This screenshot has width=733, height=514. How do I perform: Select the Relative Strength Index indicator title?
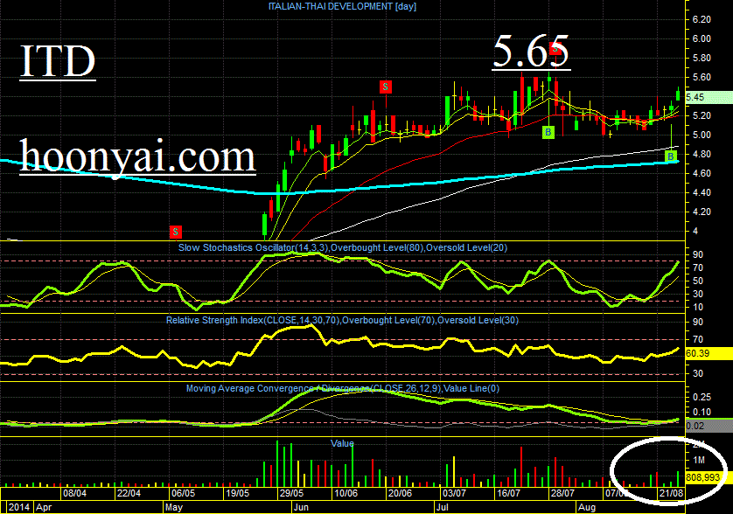pos(342,320)
